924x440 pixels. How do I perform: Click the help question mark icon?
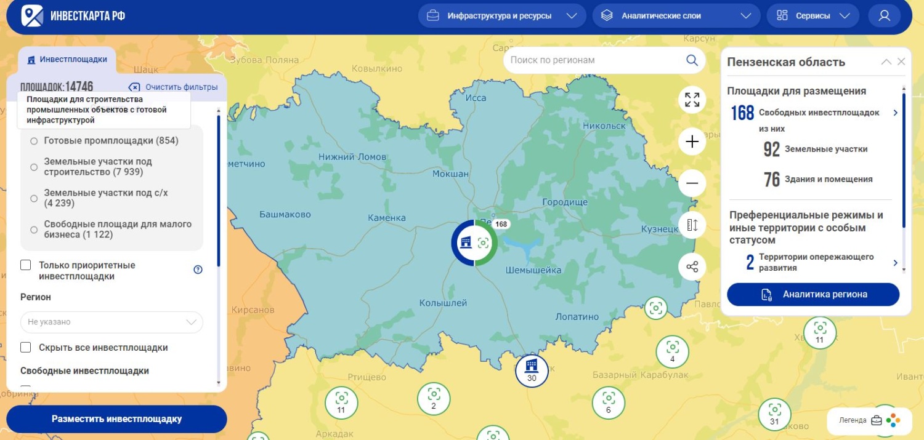(198, 270)
